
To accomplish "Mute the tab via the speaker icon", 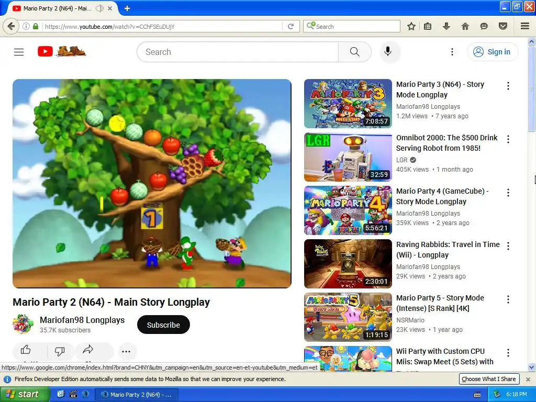I will [99, 8].
